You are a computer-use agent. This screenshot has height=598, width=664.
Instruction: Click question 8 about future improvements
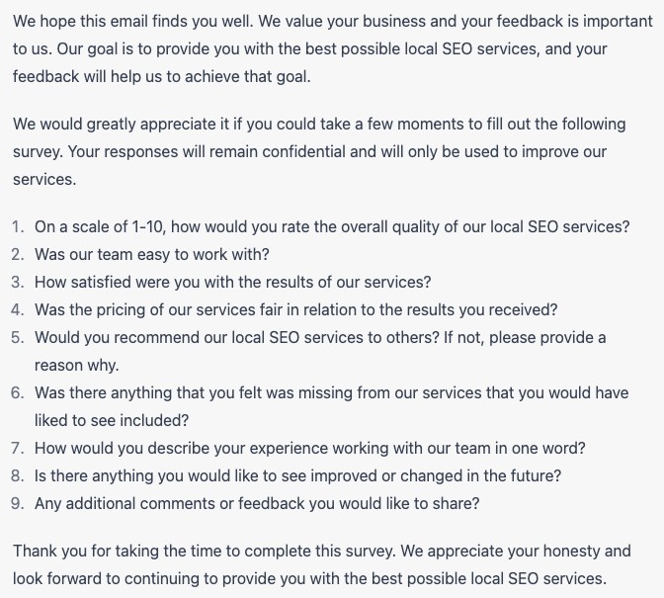pos(297,476)
